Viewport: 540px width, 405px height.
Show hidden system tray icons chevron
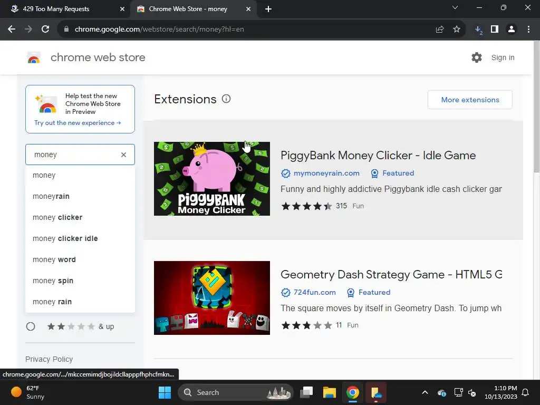coord(425,392)
